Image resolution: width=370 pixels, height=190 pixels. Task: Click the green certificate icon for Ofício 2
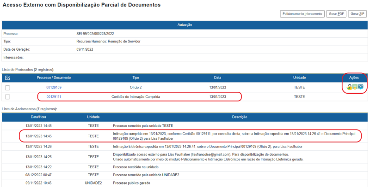pos(354,87)
